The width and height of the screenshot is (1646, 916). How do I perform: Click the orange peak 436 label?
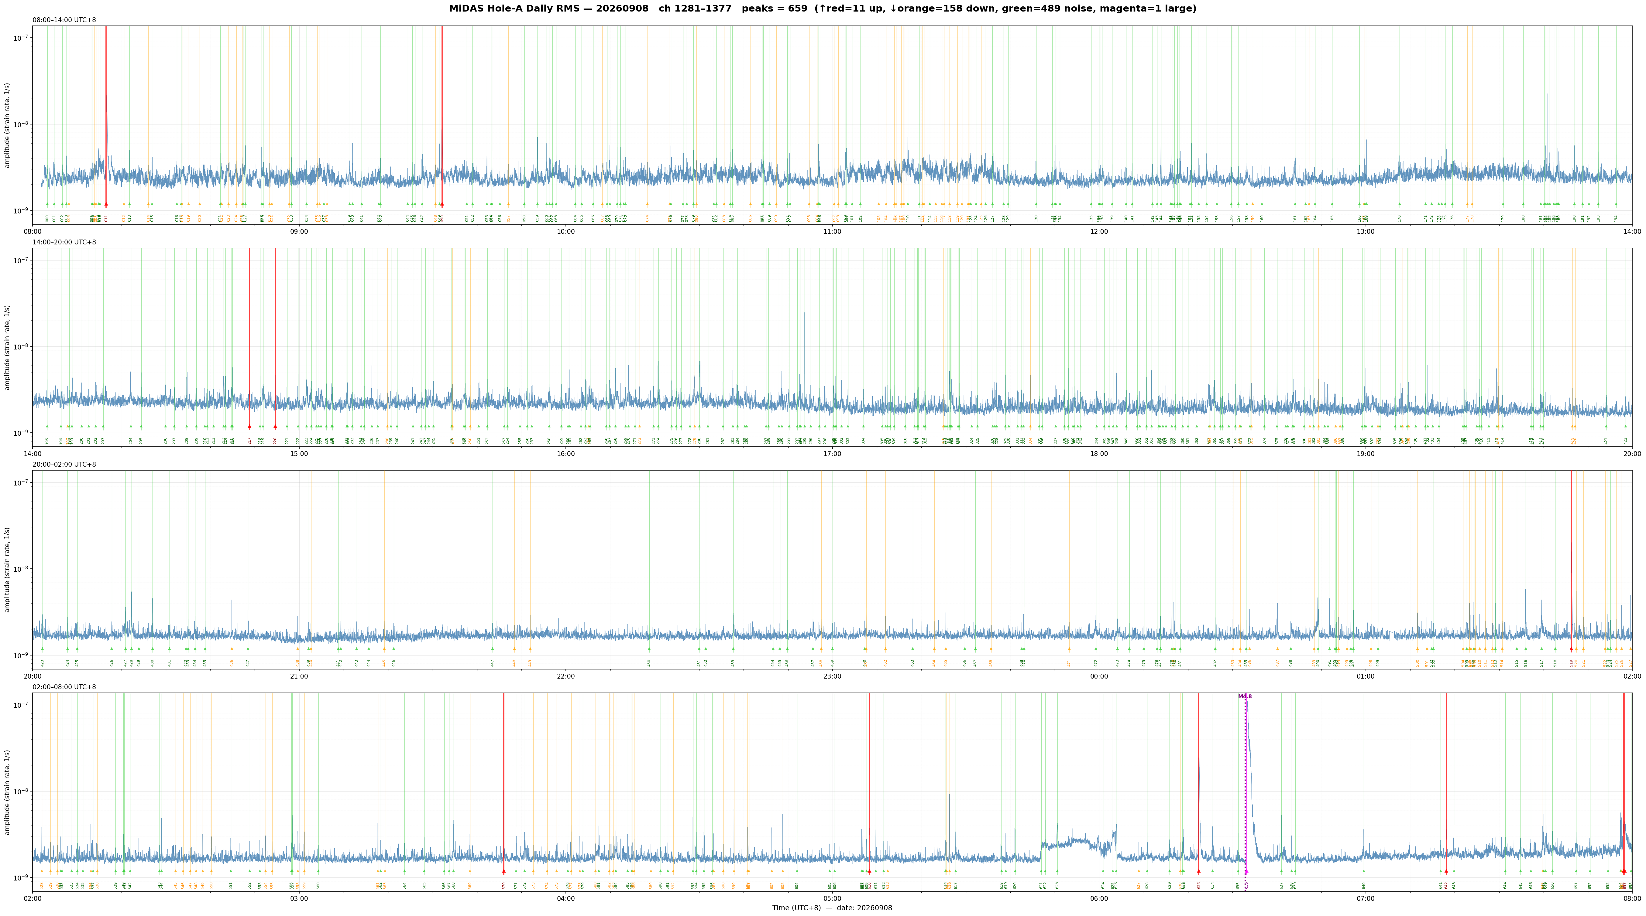tap(232, 663)
